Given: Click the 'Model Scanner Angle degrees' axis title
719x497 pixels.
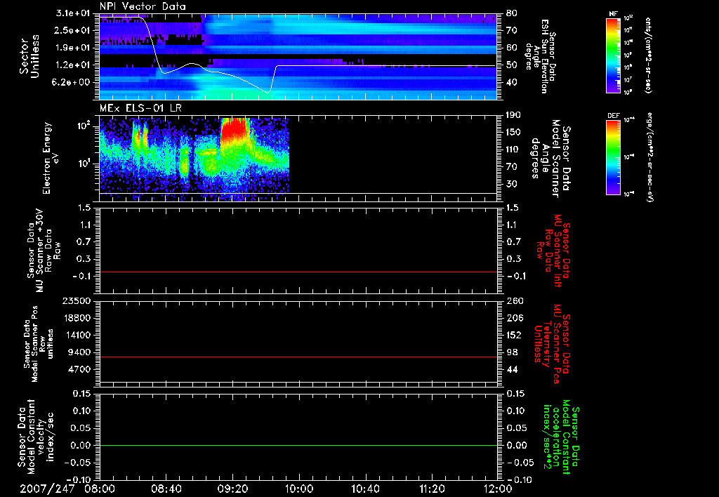Looking at the screenshot, I should click(550, 159).
